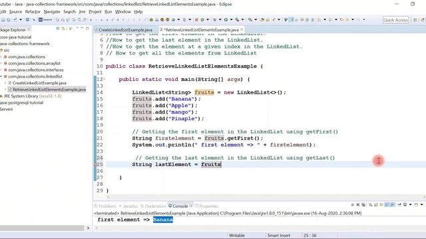This screenshot has width=426, height=239.
Task: Select the java-postgresql-tutorial project
Action: [22, 102]
